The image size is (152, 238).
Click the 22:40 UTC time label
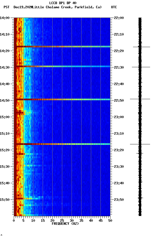(119, 84)
